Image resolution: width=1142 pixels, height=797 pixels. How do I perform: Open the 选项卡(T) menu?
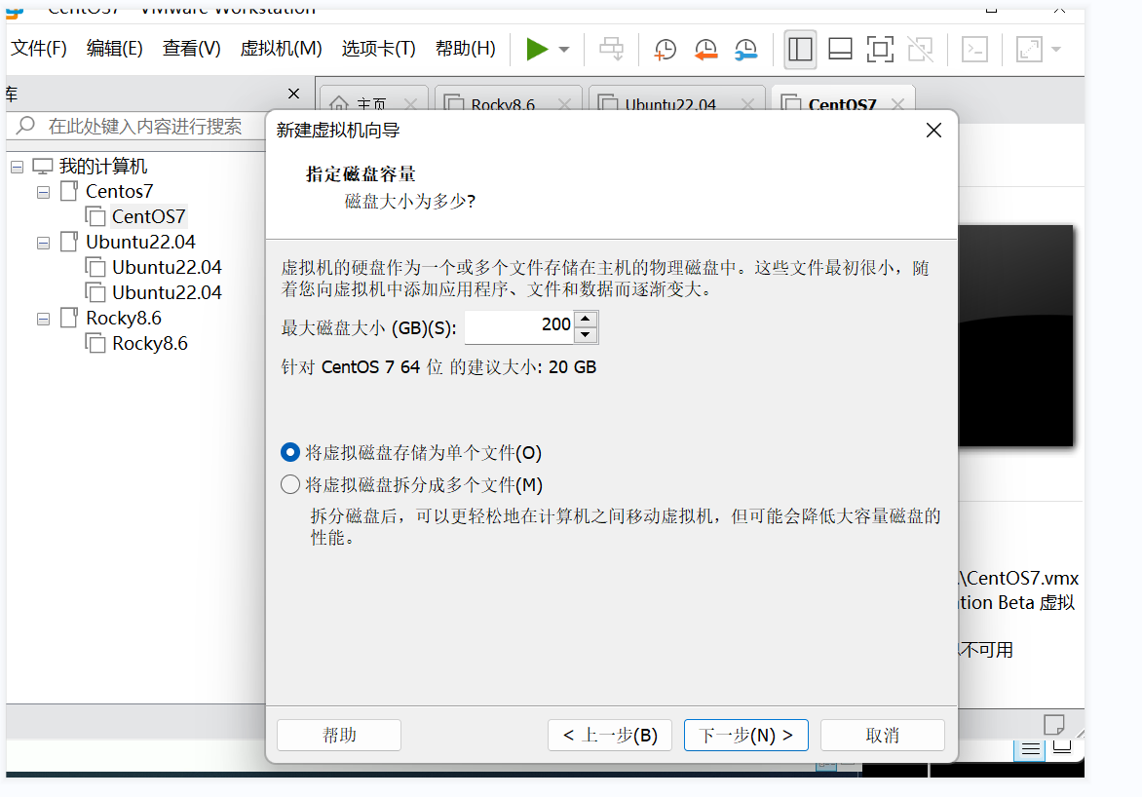[x=379, y=48]
